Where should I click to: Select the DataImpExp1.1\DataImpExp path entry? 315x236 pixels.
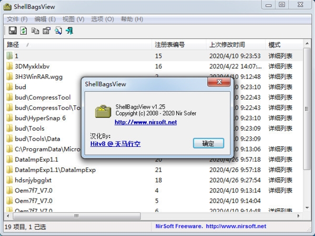(55, 170)
